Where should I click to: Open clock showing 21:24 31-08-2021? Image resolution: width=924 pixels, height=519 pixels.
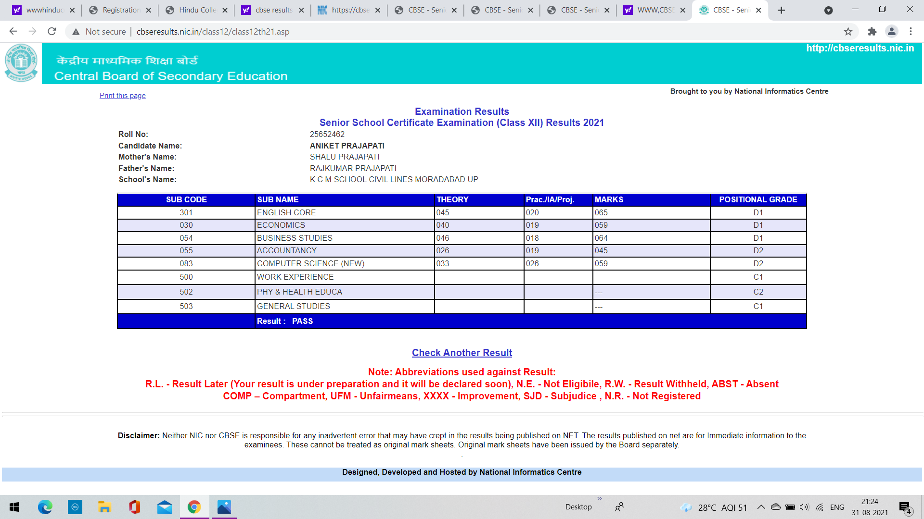(x=870, y=507)
